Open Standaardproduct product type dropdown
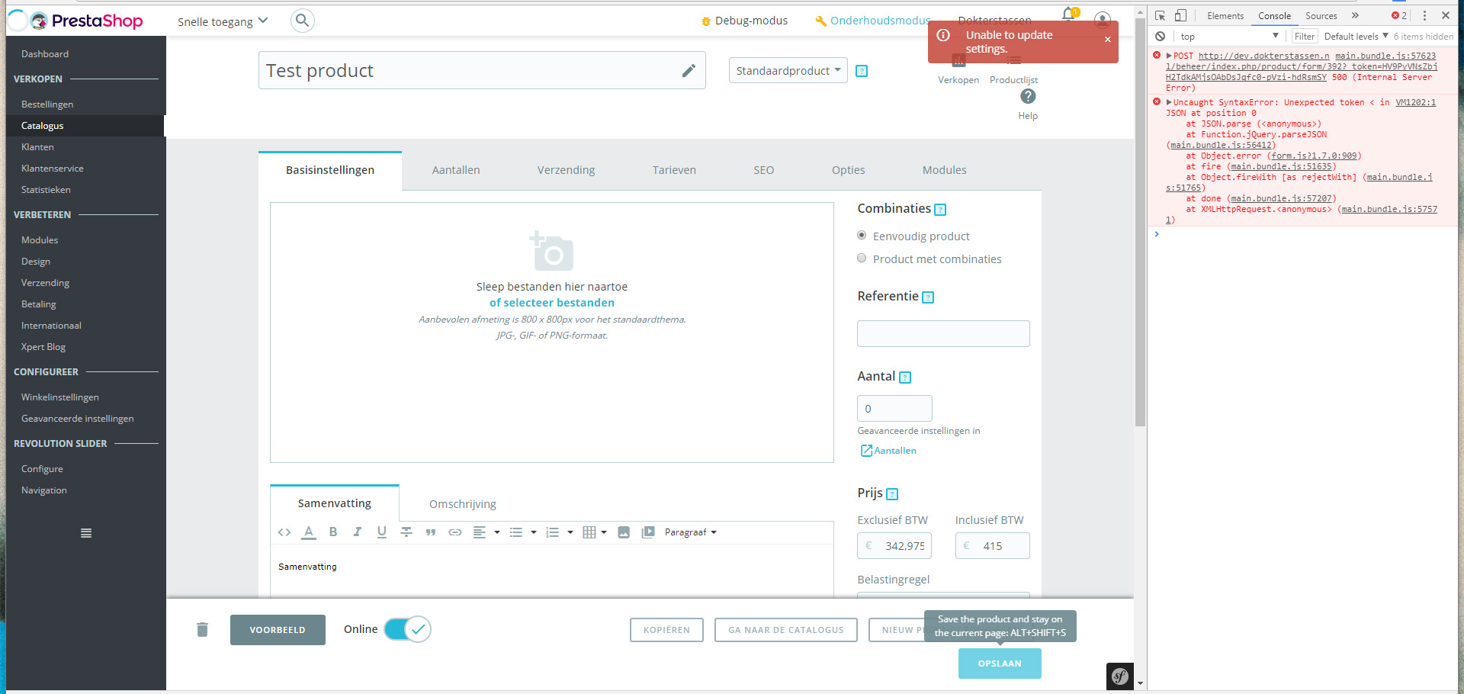This screenshot has height=694, width=1464. coord(788,70)
